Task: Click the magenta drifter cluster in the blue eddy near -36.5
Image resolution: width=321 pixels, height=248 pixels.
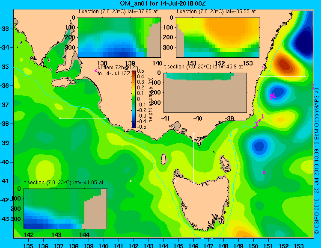Action: point(272,96)
